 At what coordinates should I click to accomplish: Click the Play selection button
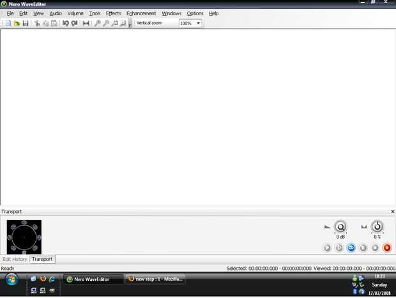[339, 248]
